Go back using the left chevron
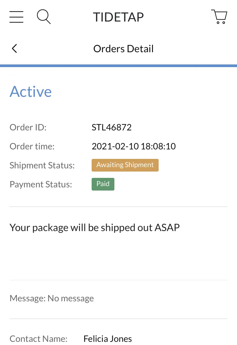Image resolution: width=237 pixels, height=345 pixels. point(15,49)
